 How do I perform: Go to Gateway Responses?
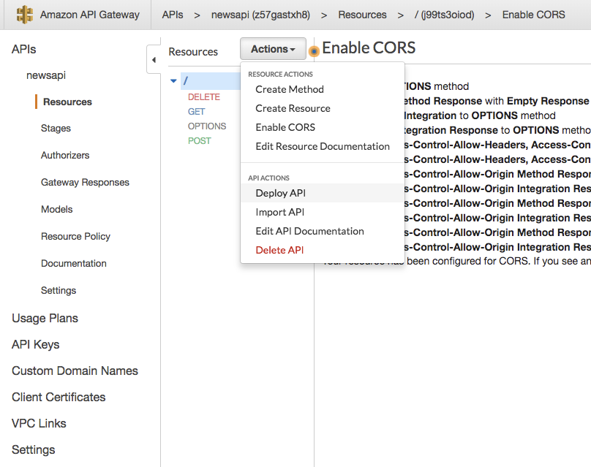85,182
